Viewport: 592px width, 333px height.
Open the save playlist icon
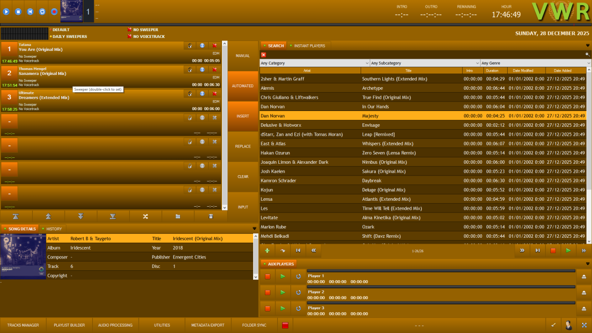click(211, 216)
